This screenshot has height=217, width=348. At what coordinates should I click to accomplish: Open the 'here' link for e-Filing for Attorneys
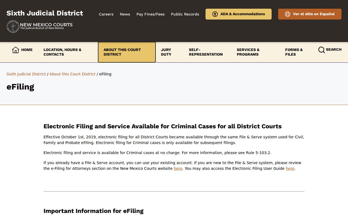(x=178, y=168)
